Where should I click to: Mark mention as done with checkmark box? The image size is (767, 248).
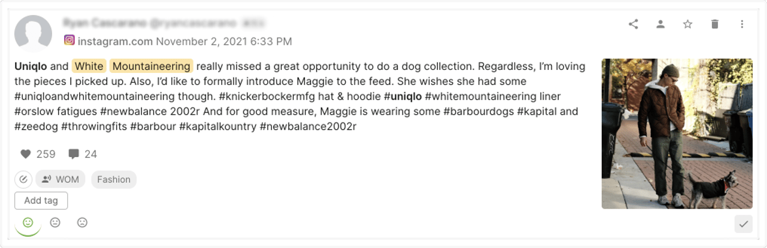[743, 223]
